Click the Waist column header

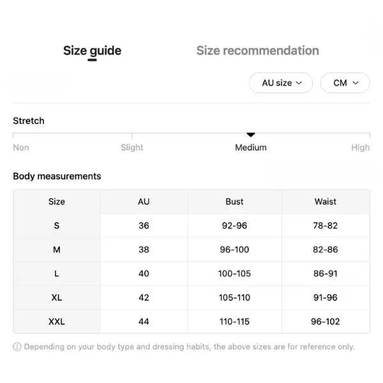pyautogui.click(x=326, y=202)
